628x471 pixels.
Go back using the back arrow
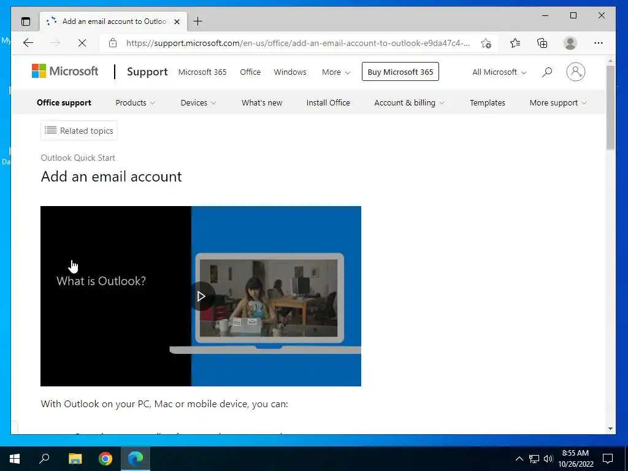[28, 43]
